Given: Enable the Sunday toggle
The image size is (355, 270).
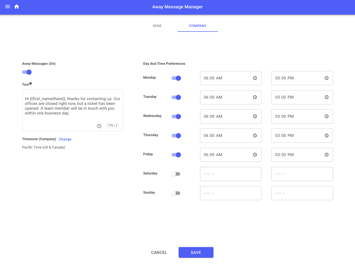Looking at the screenshot, I should click(x=176, y=193).
